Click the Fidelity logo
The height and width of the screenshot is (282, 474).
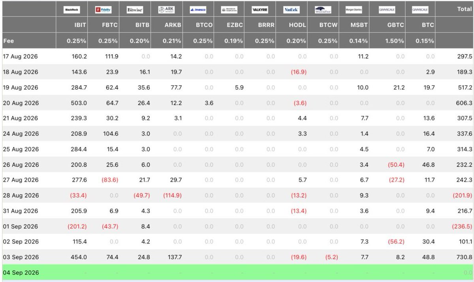103,10
